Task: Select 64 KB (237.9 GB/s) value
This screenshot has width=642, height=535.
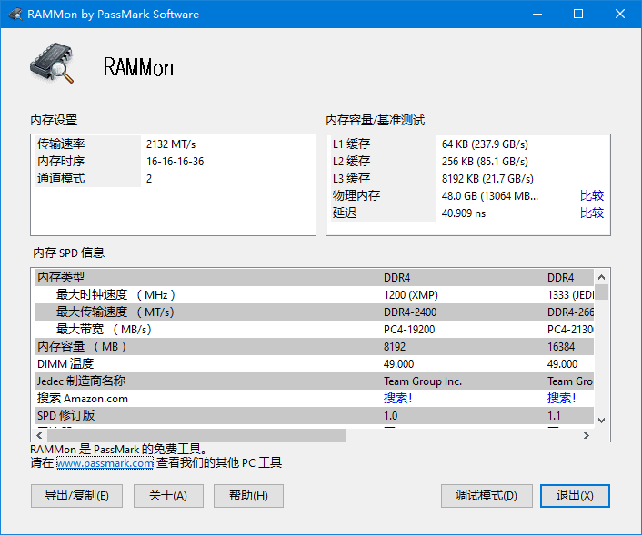Action: (x=485, y=144)
